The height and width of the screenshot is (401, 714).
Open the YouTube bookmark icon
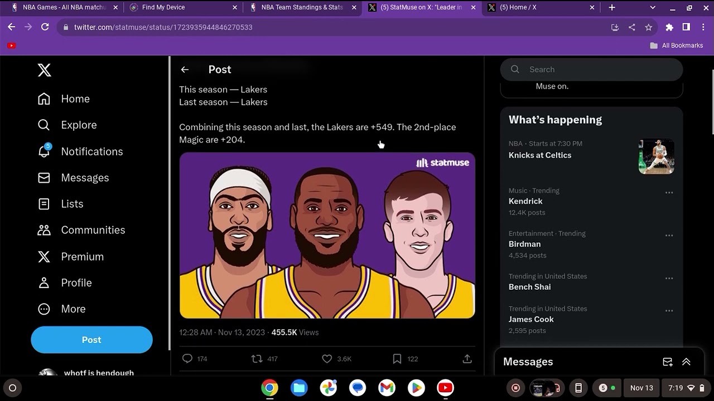[12, 46]
